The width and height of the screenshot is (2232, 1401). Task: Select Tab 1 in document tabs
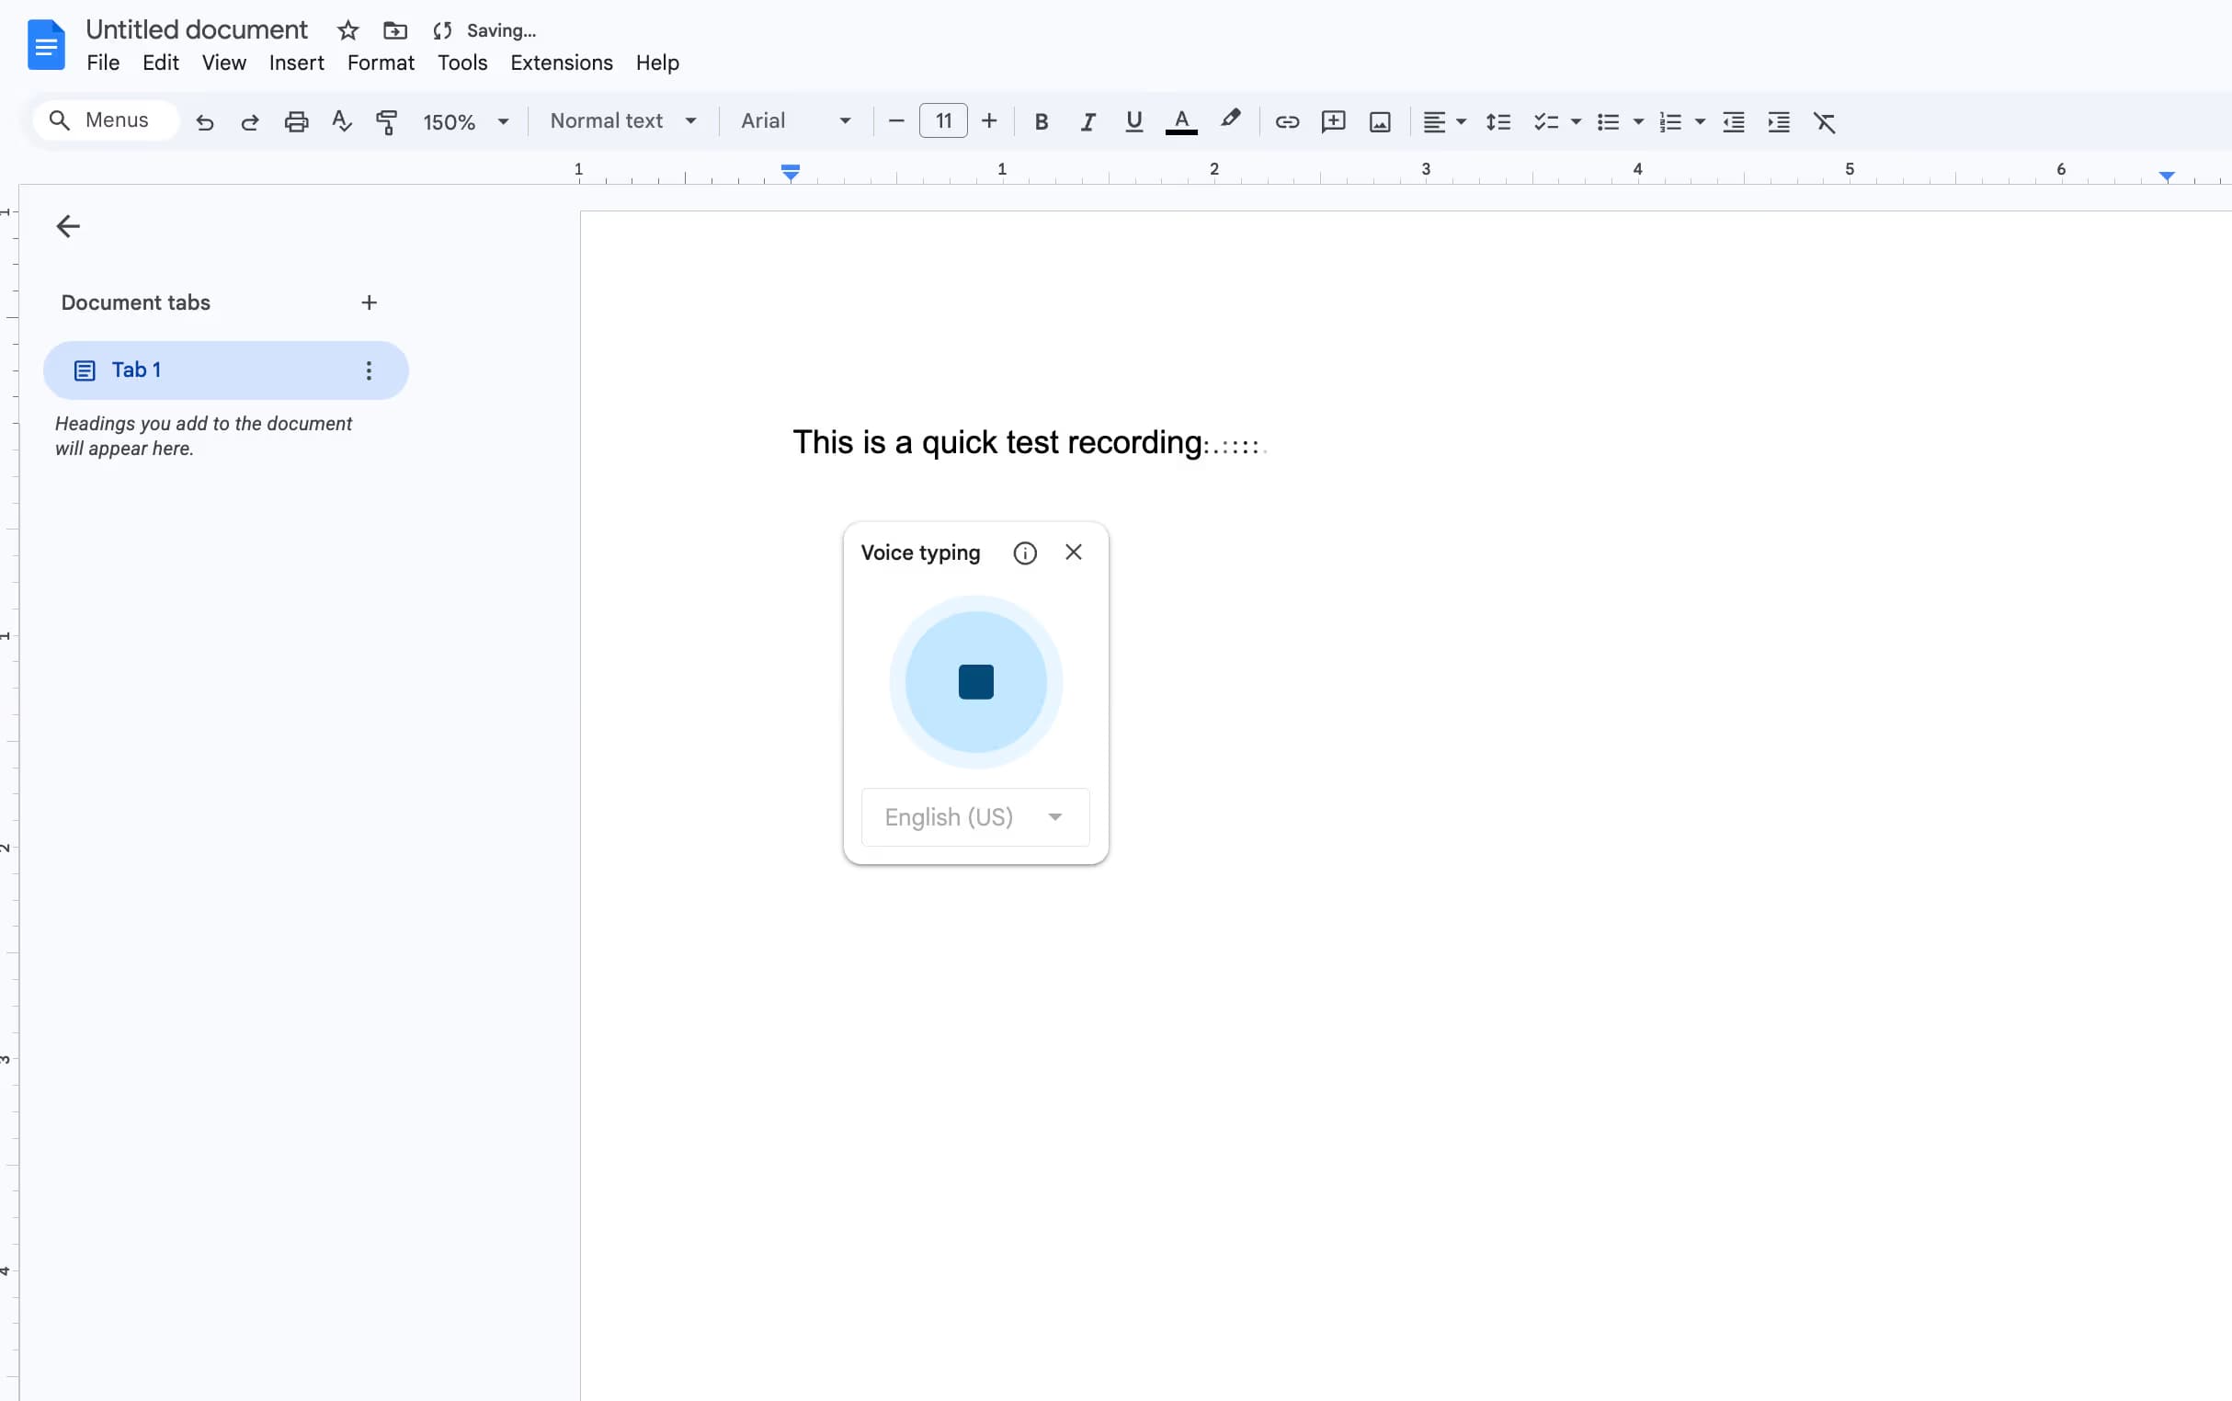(226, 370)
